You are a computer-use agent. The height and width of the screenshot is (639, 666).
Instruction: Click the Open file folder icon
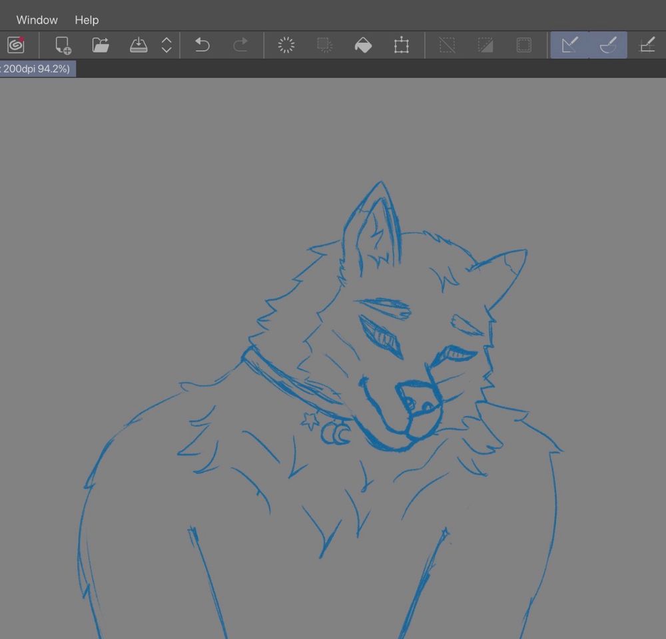click(101, 45)
